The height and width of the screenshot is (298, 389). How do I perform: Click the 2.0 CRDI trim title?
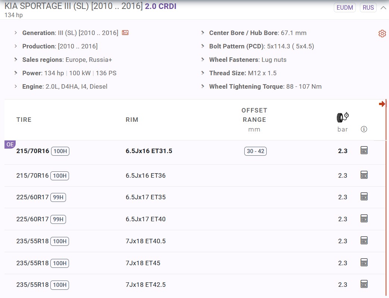(x=160, y=6)
